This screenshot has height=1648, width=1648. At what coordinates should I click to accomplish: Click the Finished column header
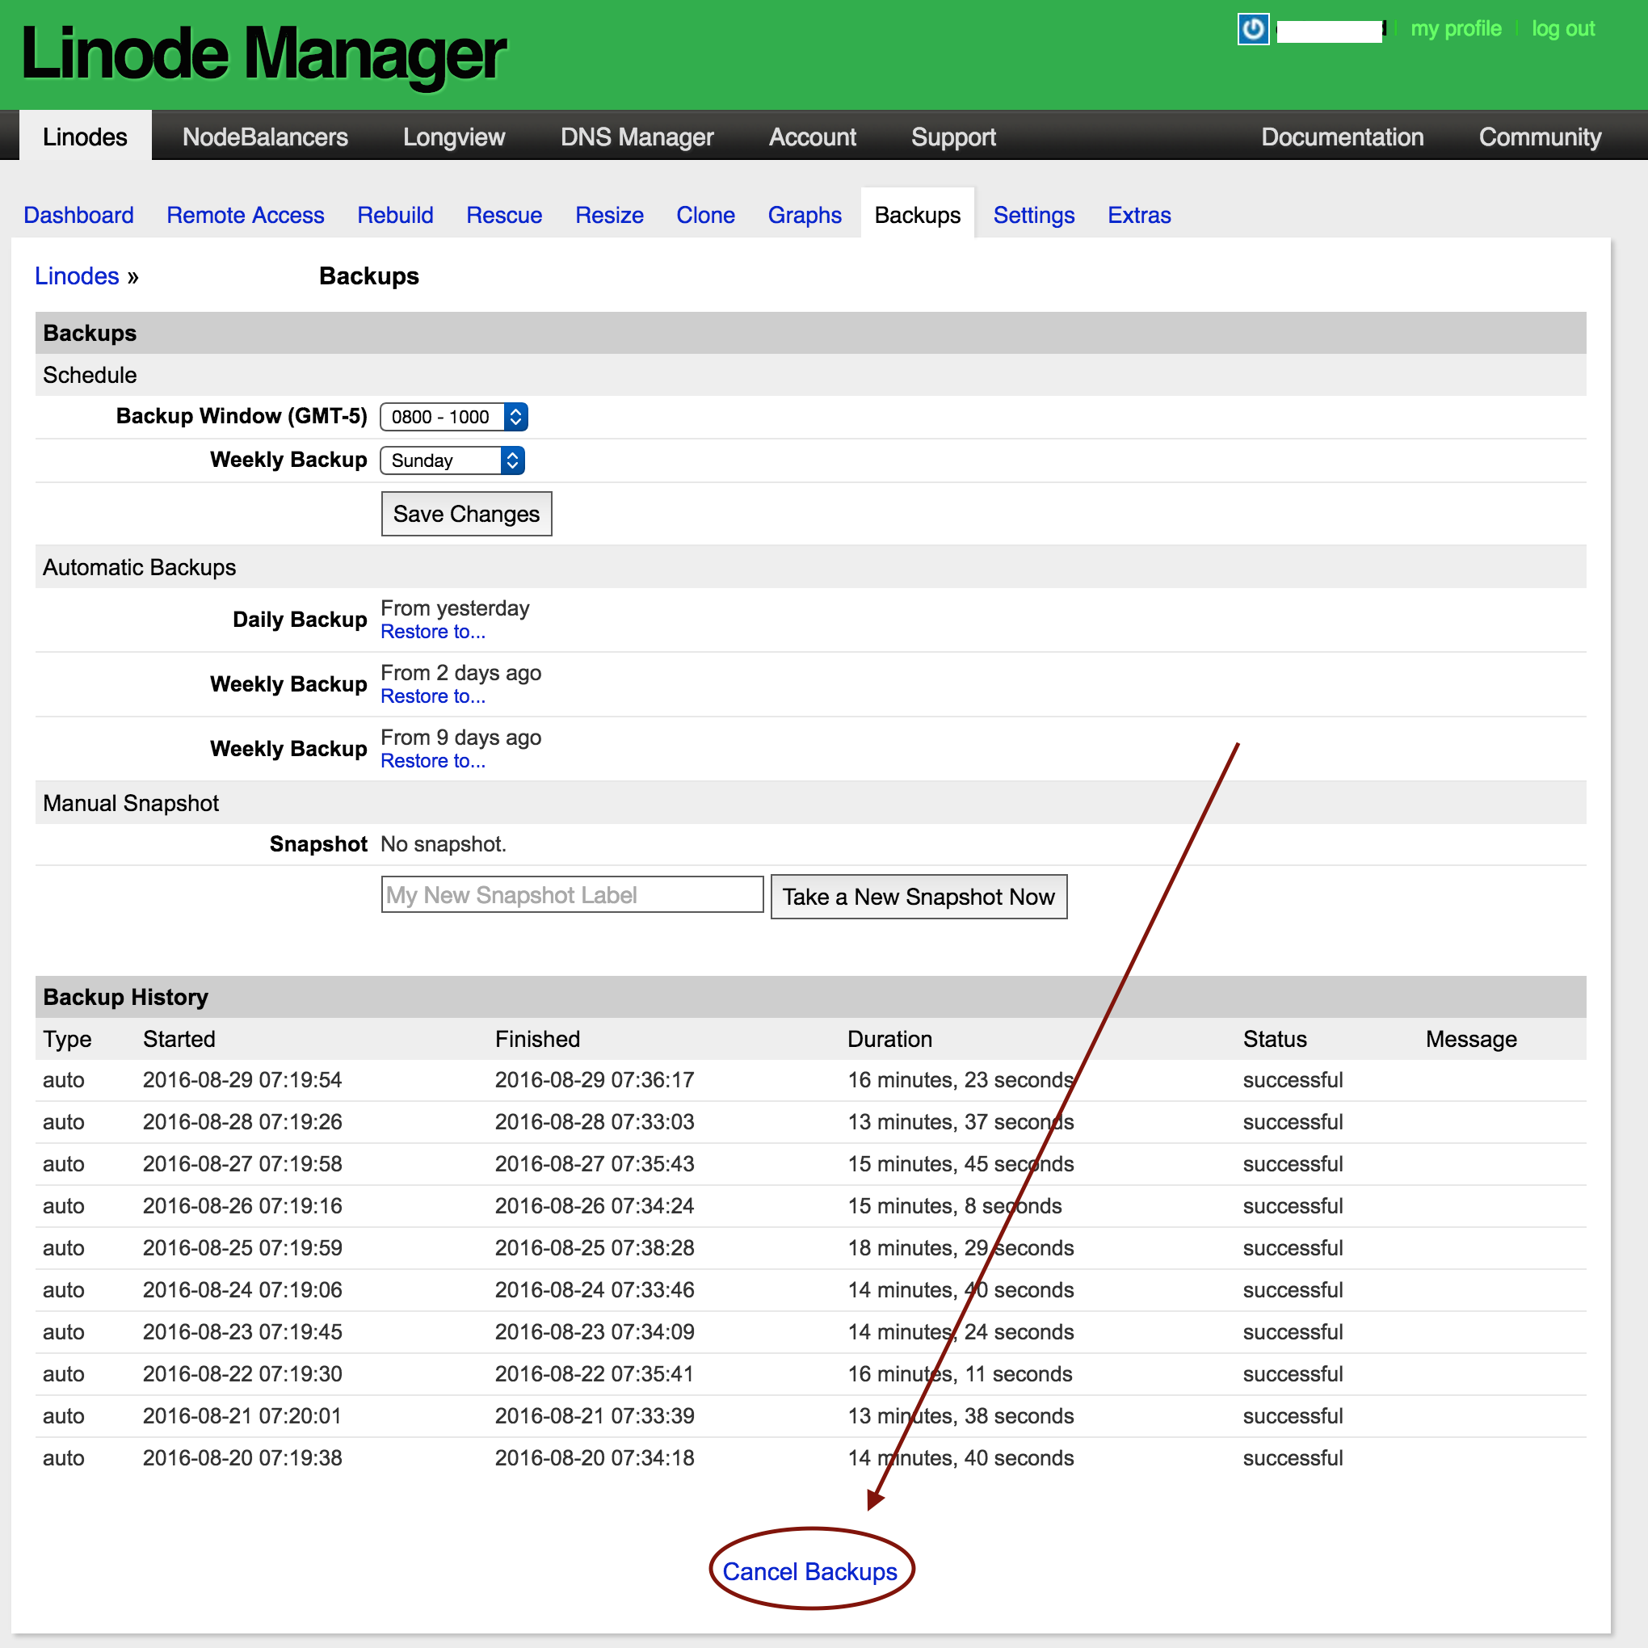click(537, 1039)
